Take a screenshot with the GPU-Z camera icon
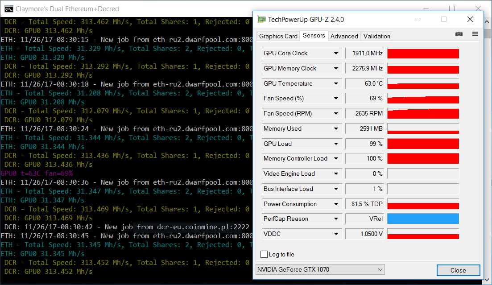This screenshot has width=492, height=285. click(x=459, y=34)
